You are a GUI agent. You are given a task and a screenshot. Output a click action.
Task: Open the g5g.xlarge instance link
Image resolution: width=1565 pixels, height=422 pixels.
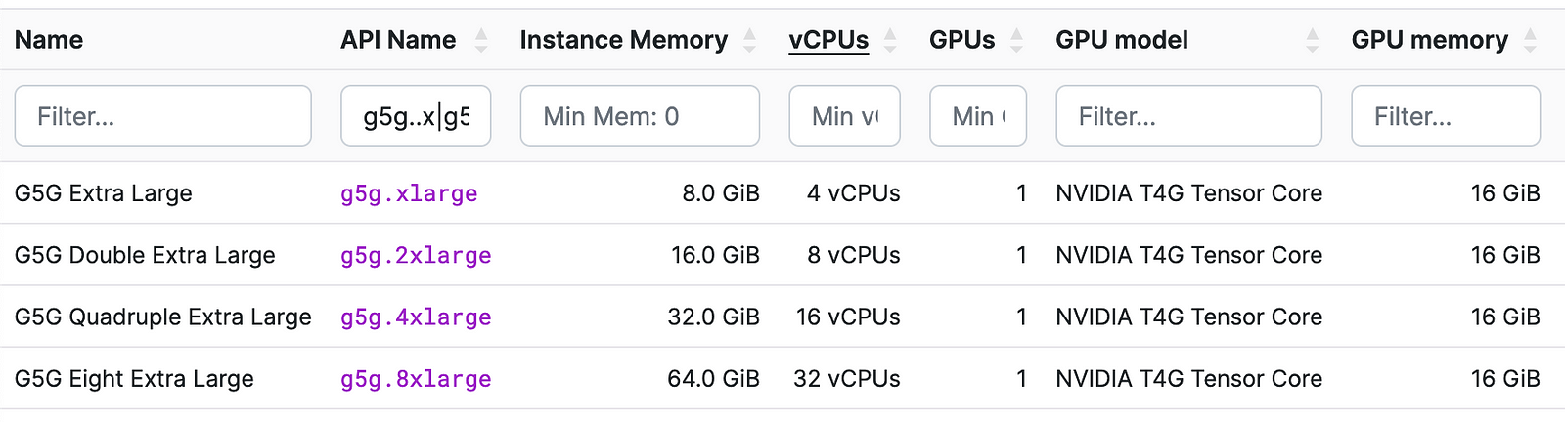pos(409,193)
